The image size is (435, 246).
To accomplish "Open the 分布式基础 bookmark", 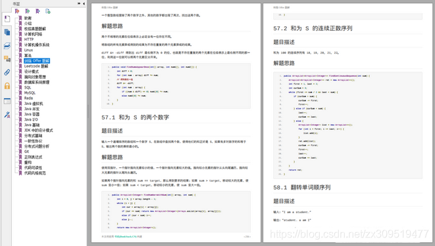I will [34, 136].
